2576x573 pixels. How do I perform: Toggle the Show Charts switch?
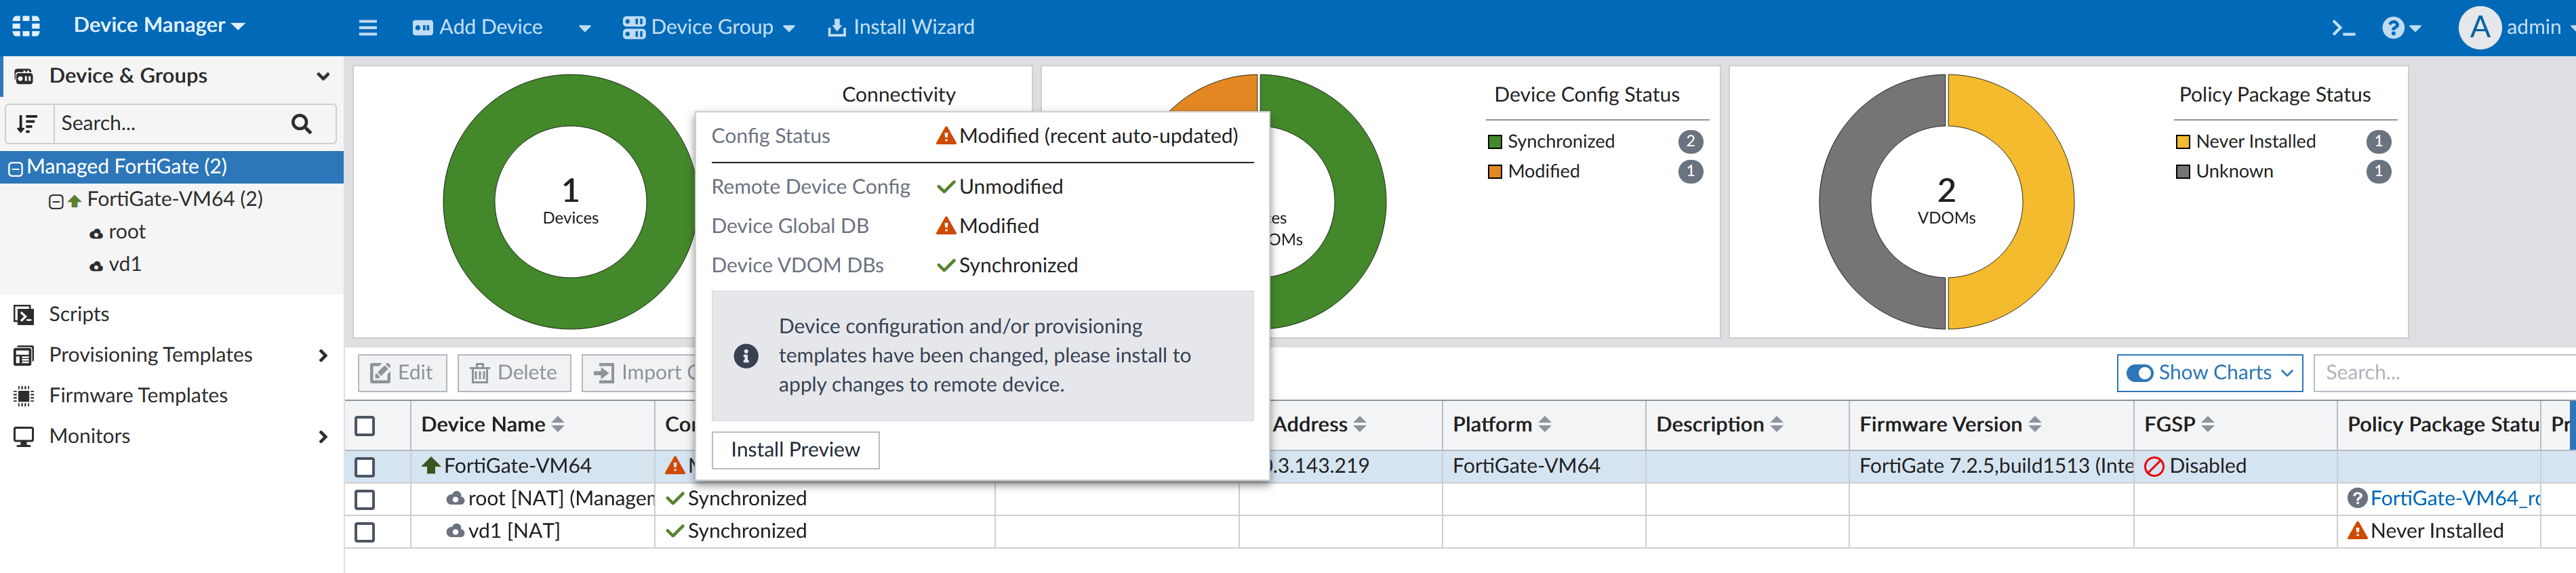(2140, 373)
